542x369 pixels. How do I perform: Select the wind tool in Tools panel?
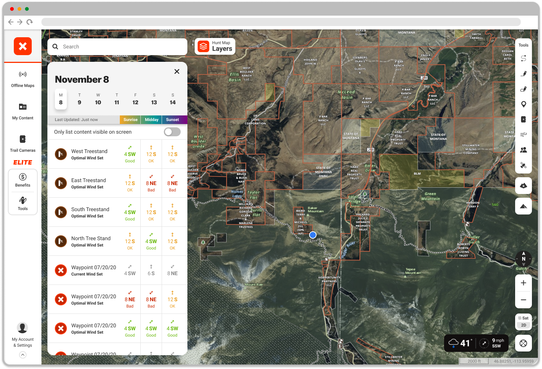[524, 134]
